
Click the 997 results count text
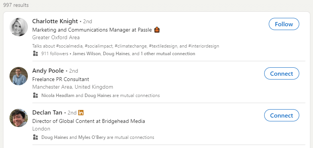[16, 5]
